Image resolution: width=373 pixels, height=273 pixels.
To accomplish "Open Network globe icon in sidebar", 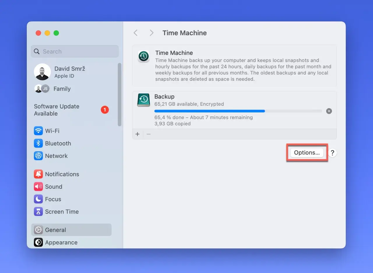I will [x=38, y=156].
